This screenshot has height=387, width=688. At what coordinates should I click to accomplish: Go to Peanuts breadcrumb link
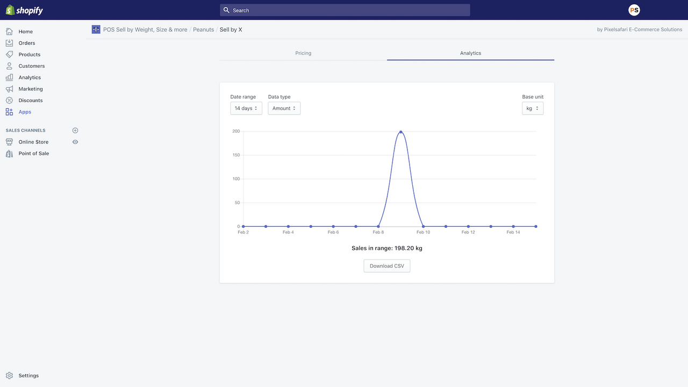point(204,30)
